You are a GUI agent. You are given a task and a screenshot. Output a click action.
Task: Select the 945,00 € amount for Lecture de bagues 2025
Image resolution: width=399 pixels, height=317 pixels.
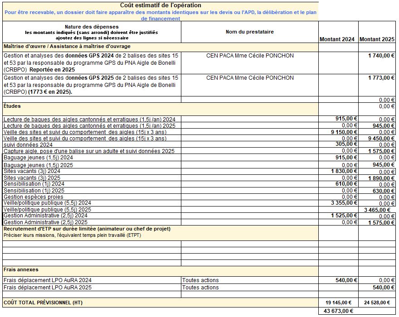(384, 125)
